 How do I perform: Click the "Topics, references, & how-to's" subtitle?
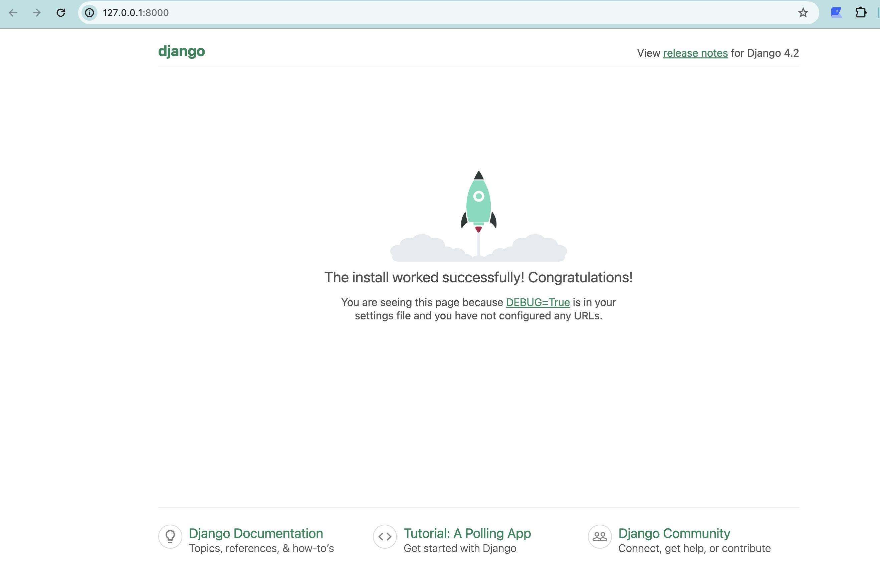pyautogui.click(x=261, y=548)
